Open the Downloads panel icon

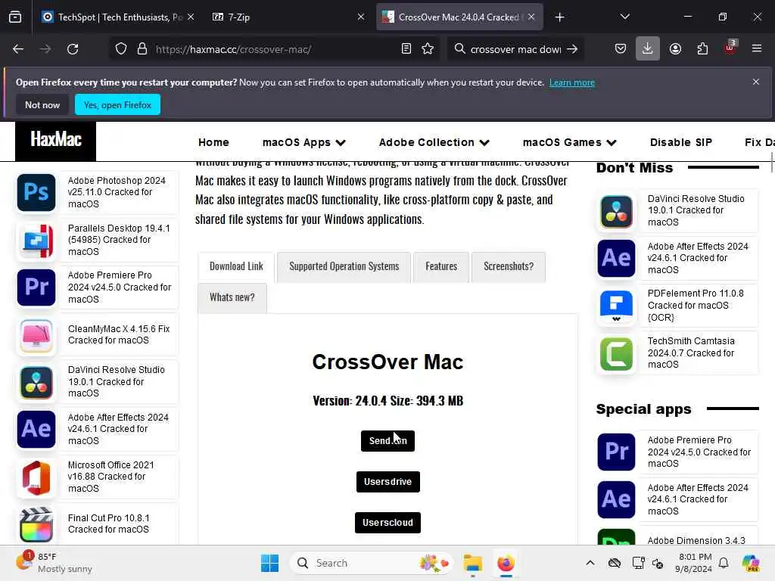pyautogui.click(x=648, y=49)
